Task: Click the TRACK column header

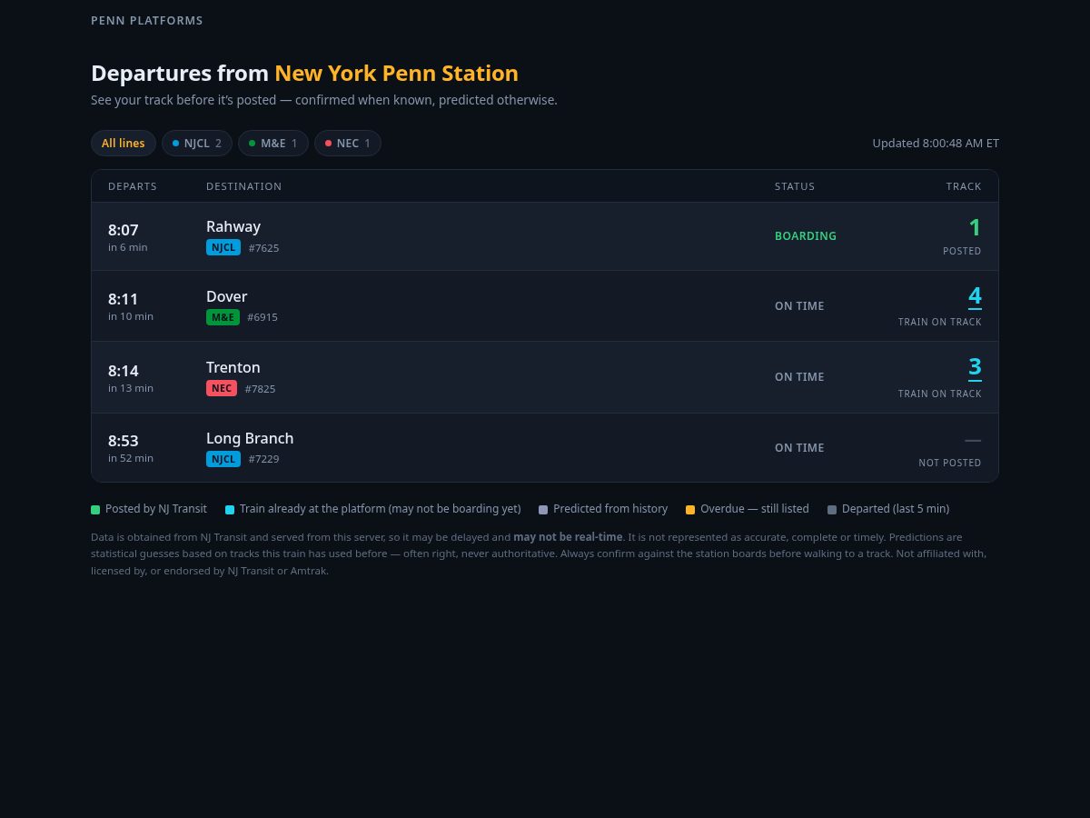Action: pos(964,186)
